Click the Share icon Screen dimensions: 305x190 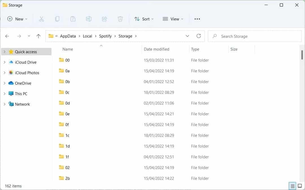click(x=104, y=19)
